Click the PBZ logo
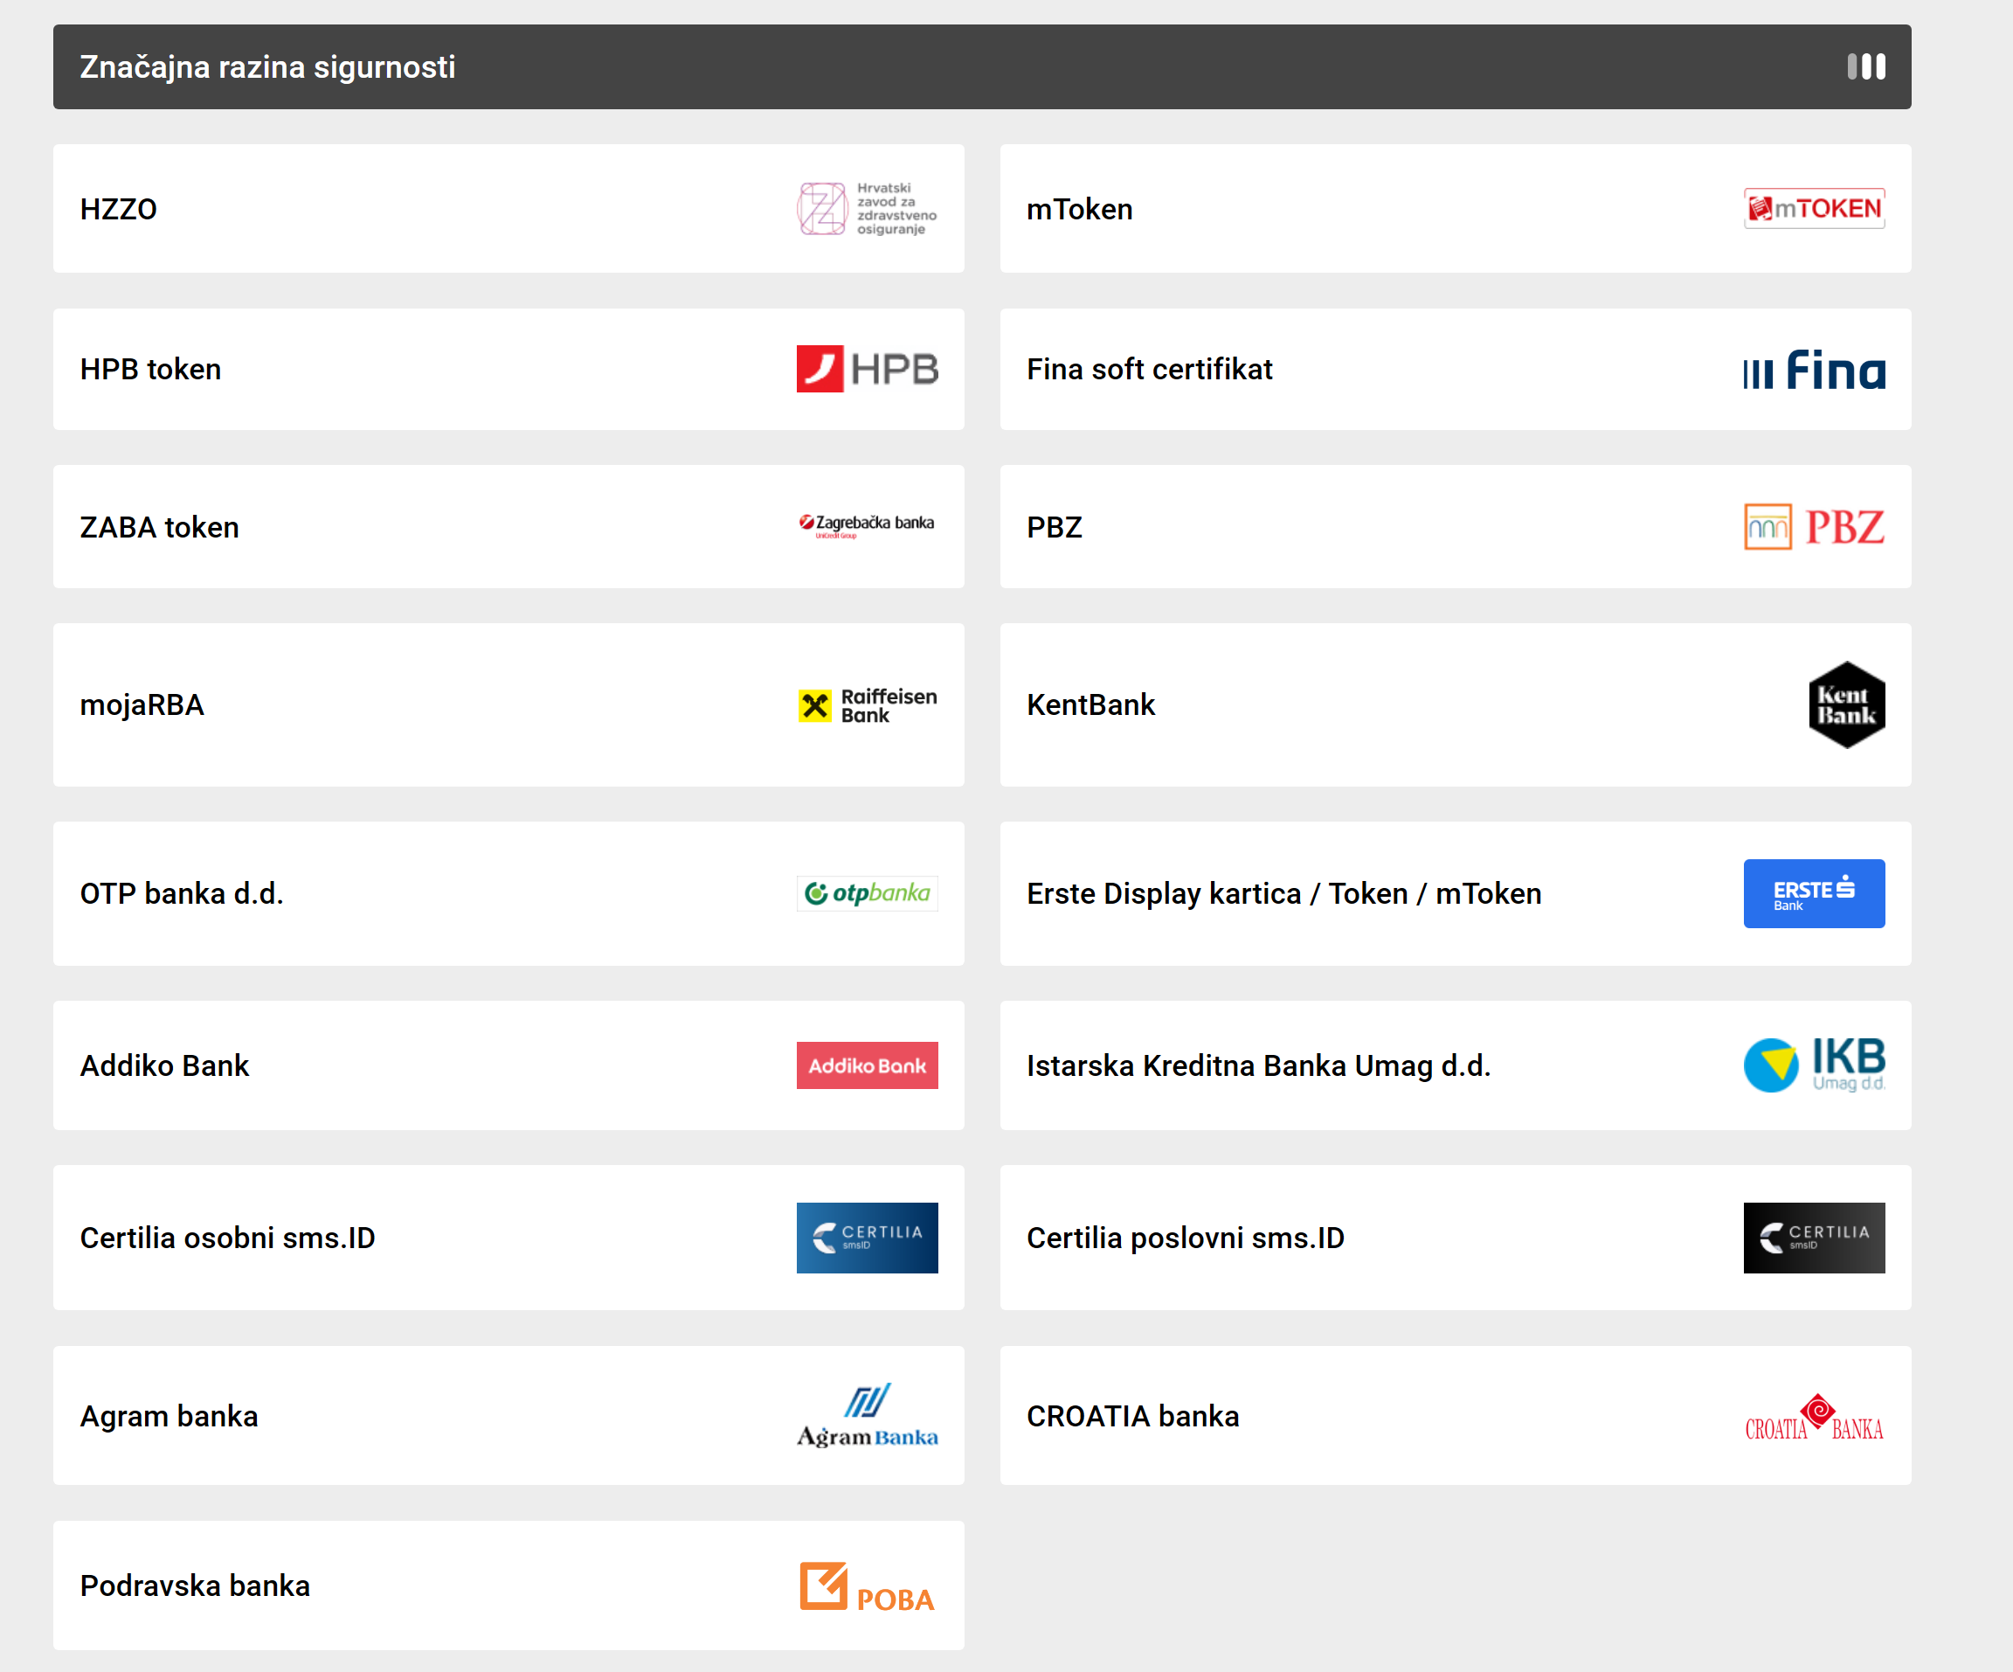Image resolution: width=2013 pixels, height=1672 pixels. click(x=1813, y=526)
